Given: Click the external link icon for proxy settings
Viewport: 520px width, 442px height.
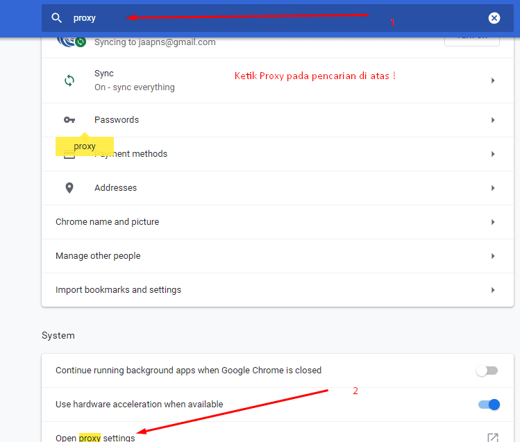Looking at the screenshot, I should (x=493, y=438).
